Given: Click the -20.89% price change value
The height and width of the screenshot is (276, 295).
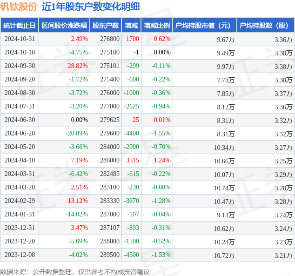Looking at the screenshot, I should (x=77, y=133).
